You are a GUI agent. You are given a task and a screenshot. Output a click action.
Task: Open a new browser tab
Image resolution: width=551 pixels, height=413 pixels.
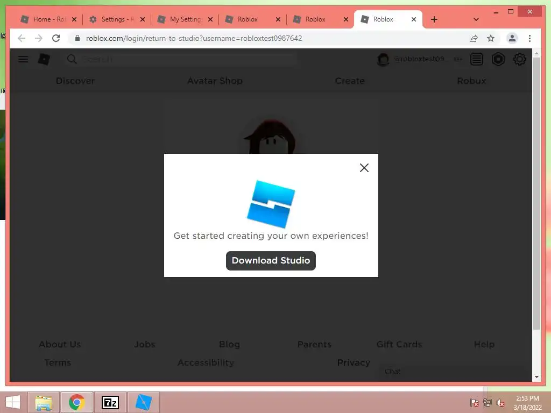click(434, 19)
